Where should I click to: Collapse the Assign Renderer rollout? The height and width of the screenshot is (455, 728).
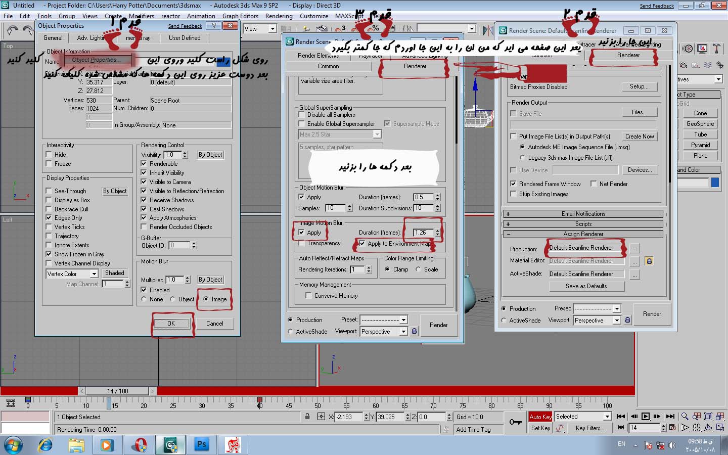[583, 234]
